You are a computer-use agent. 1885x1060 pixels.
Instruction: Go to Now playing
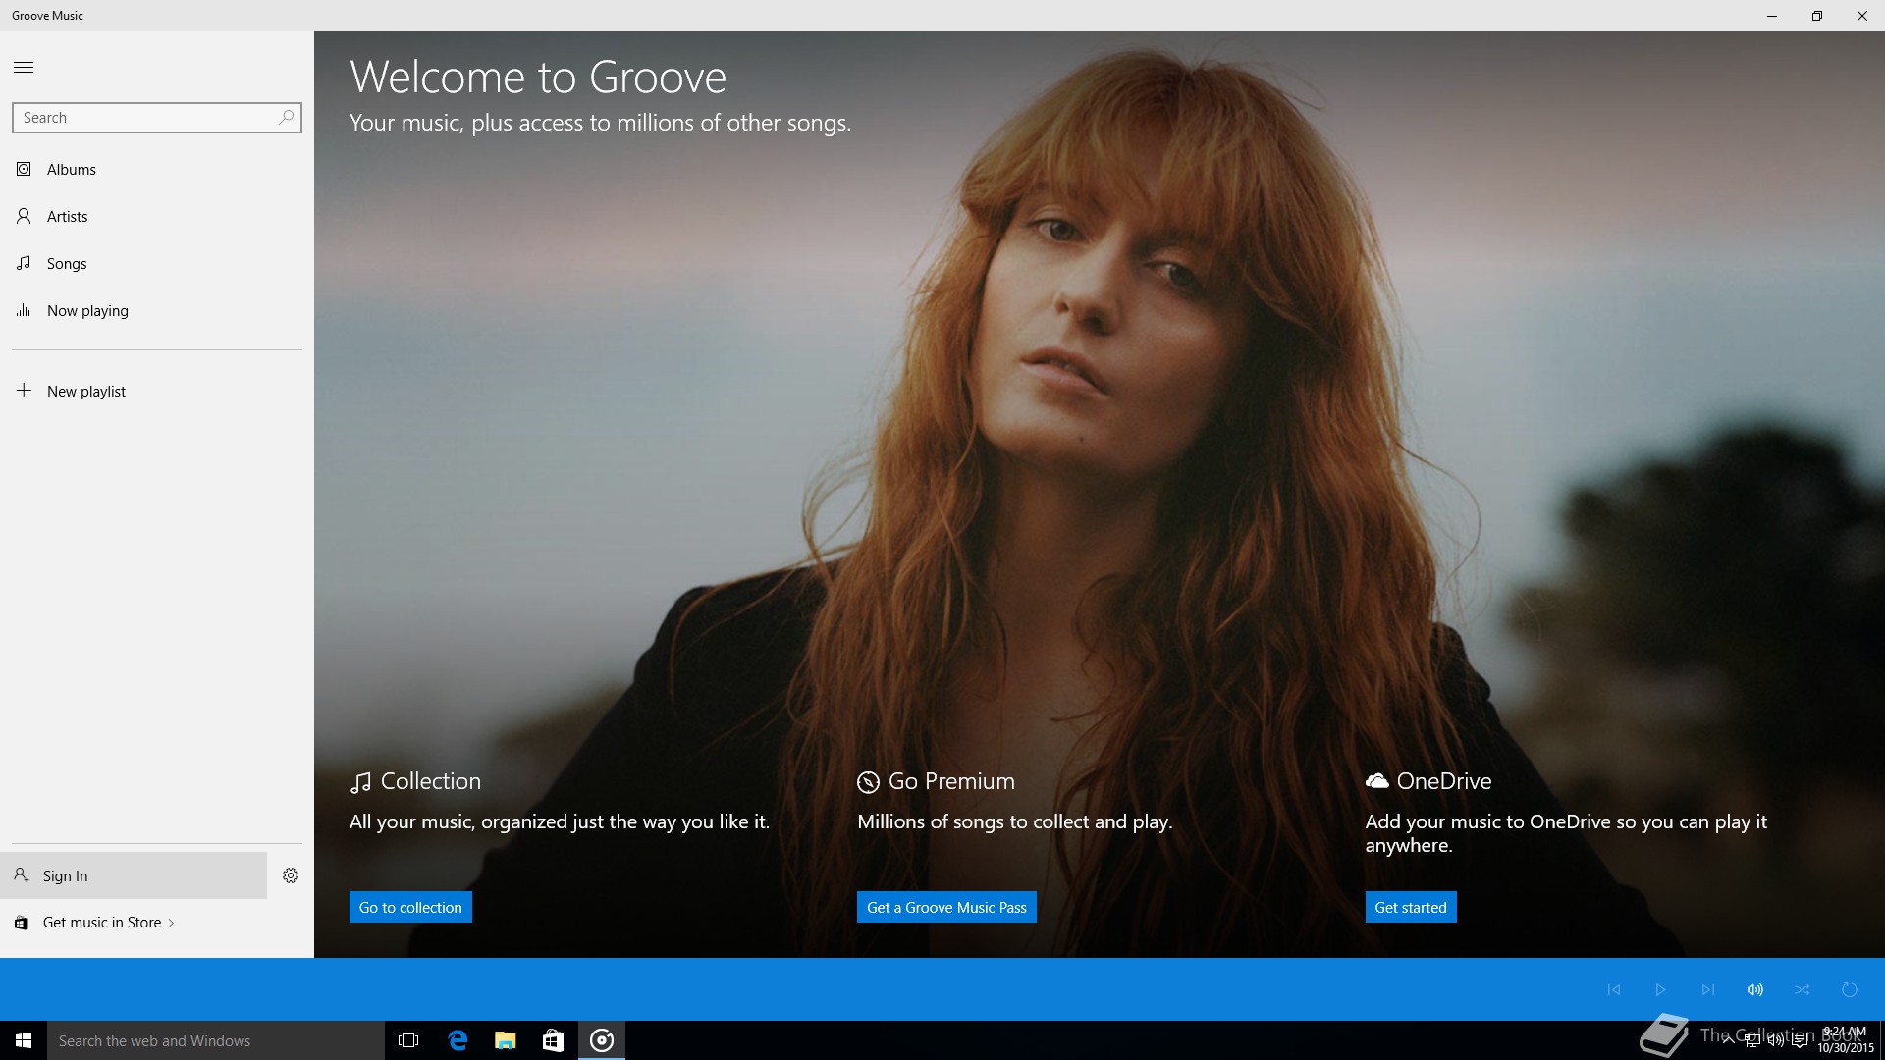pos(157,310)
